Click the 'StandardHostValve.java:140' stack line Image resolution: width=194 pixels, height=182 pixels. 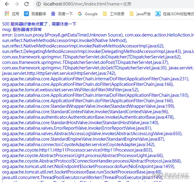(81, 123)
